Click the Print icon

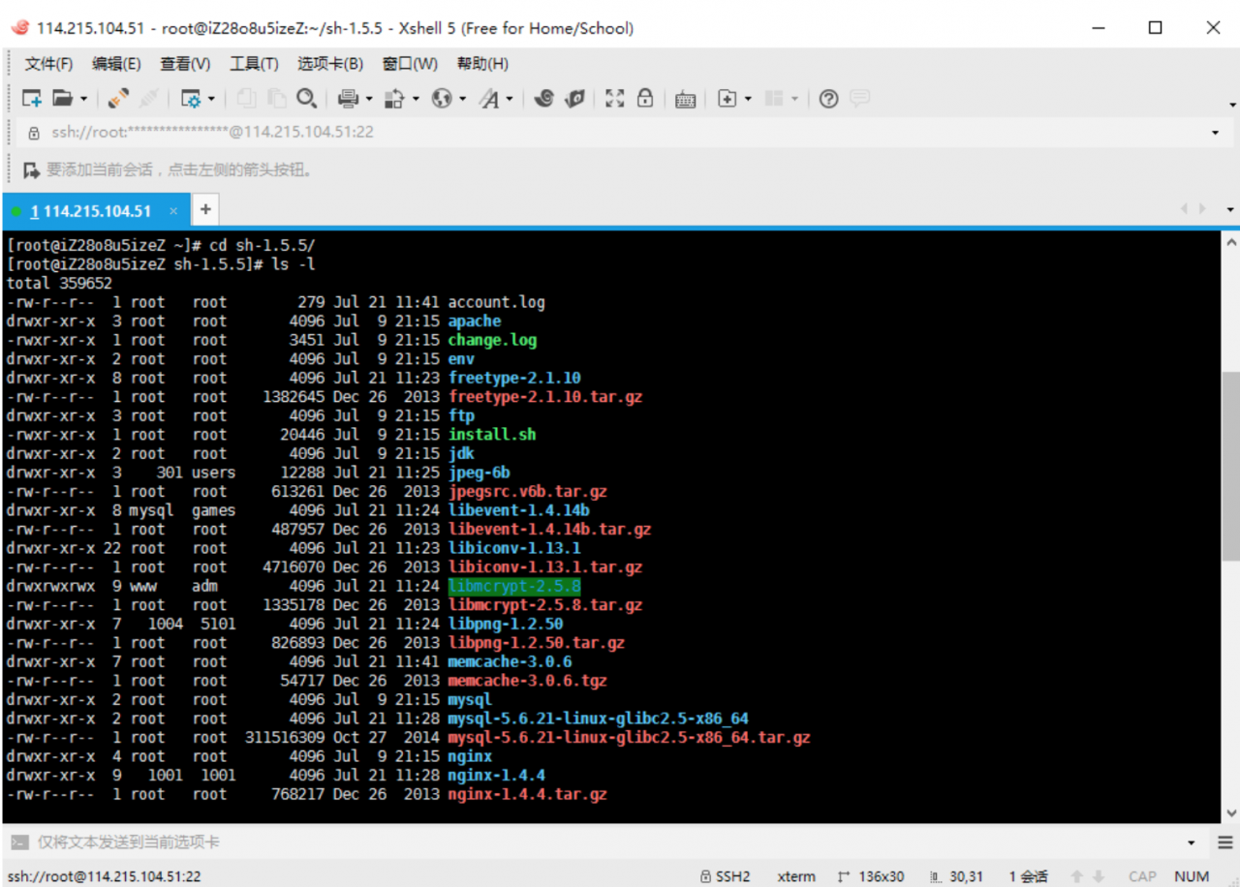click(348, 99)
